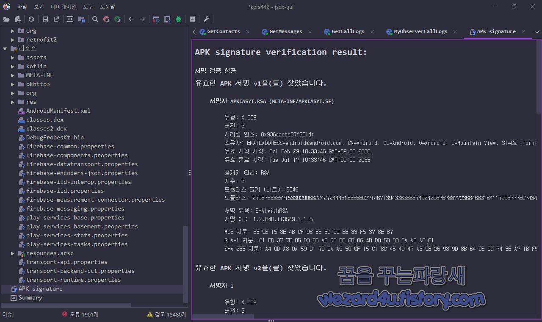Screen dimensions: 542x322
Task: Open the log viewer icon
Action: [x=192, y=19]
